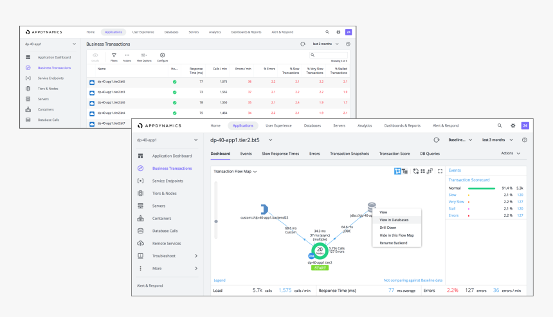Switch to the Transaction Snapshots tab
This screenshot has height=317, width=553.
pos(350,154)
